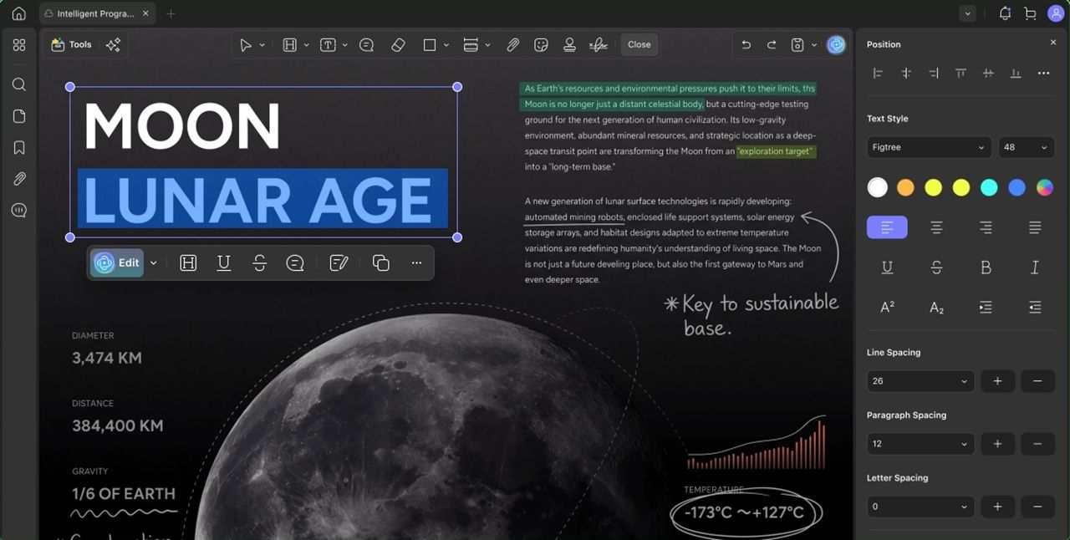
Task: Select the signature tool
Action: [x=598, y=45]
